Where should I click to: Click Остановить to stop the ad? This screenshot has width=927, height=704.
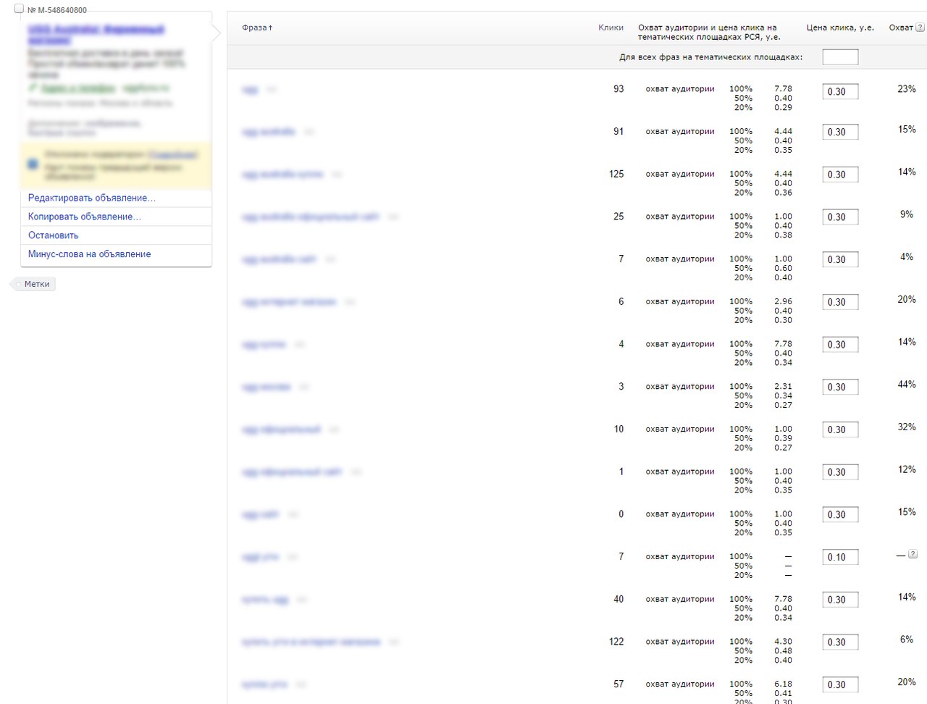click(53, 235)
